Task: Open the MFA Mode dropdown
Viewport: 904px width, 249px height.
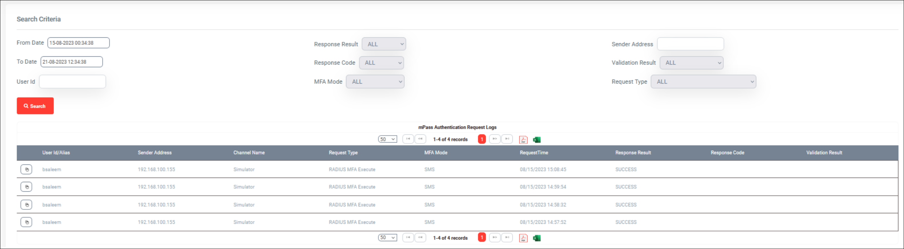Action: pos(375,82)
